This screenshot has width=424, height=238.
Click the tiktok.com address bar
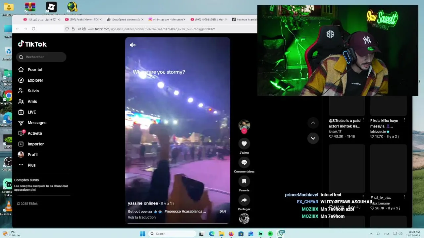click(151, 29)
